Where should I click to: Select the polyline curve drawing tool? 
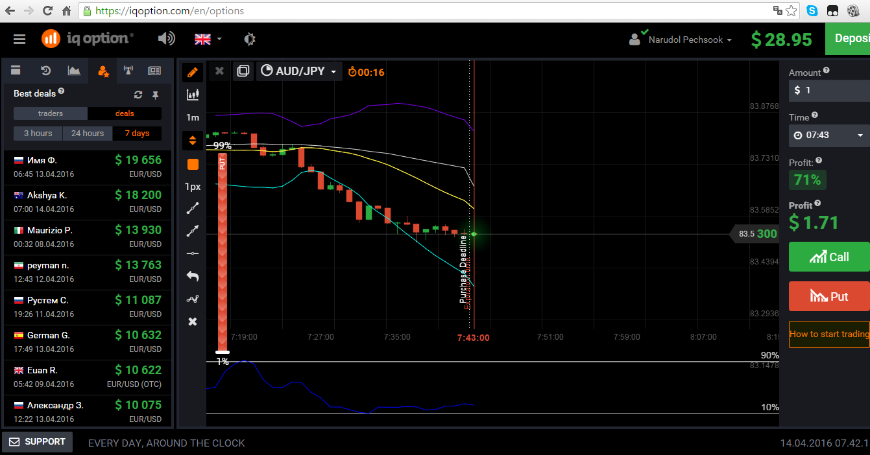coord(193,299)
